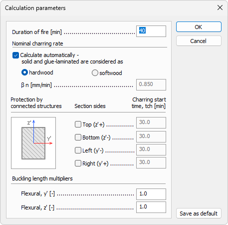The width and height of the screenshot is (228, 225).
Task: Enable Top (z'+) protection checkbox
Action: [78, 124]
